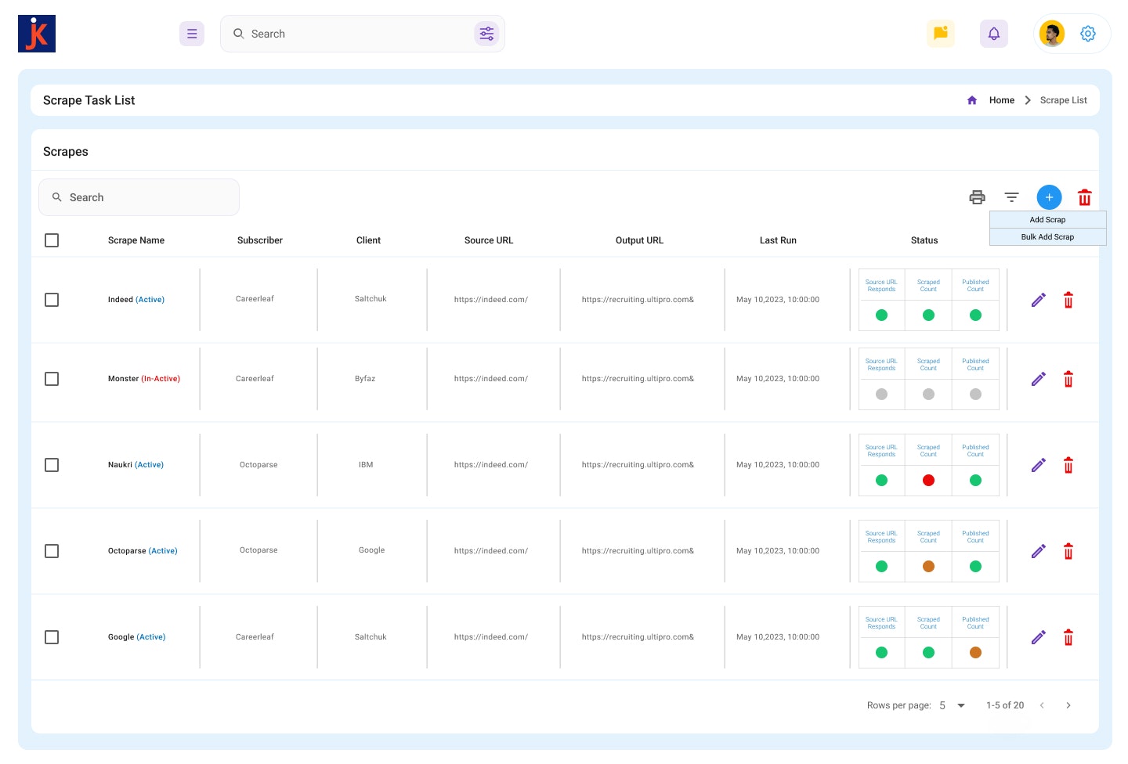Click the blue plus add button

click(x=1050, y=197)
